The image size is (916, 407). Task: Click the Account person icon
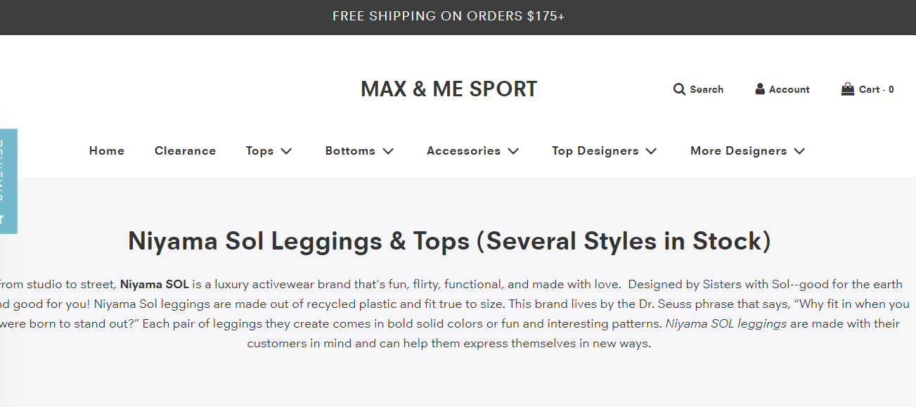coord(760,89)
